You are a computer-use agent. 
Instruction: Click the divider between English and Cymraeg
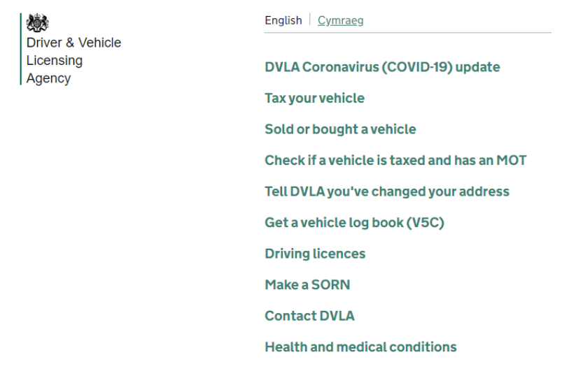[309, 20]
